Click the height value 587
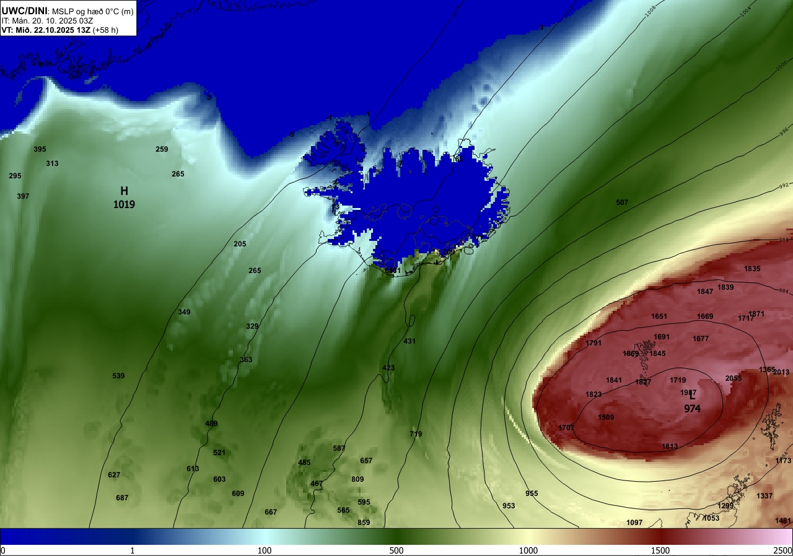Screen dimensions: 793x556 coord(339,448)
